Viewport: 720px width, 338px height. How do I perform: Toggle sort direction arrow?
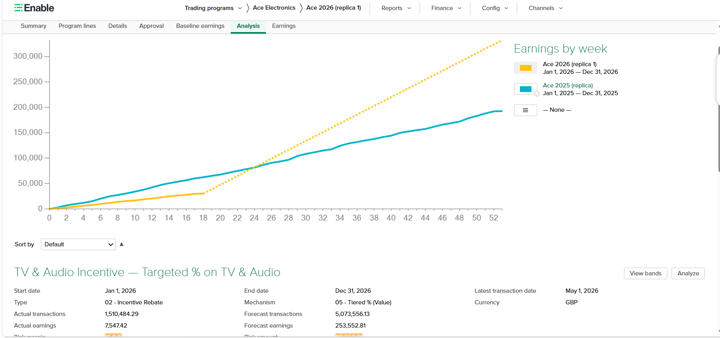[122, 244]
